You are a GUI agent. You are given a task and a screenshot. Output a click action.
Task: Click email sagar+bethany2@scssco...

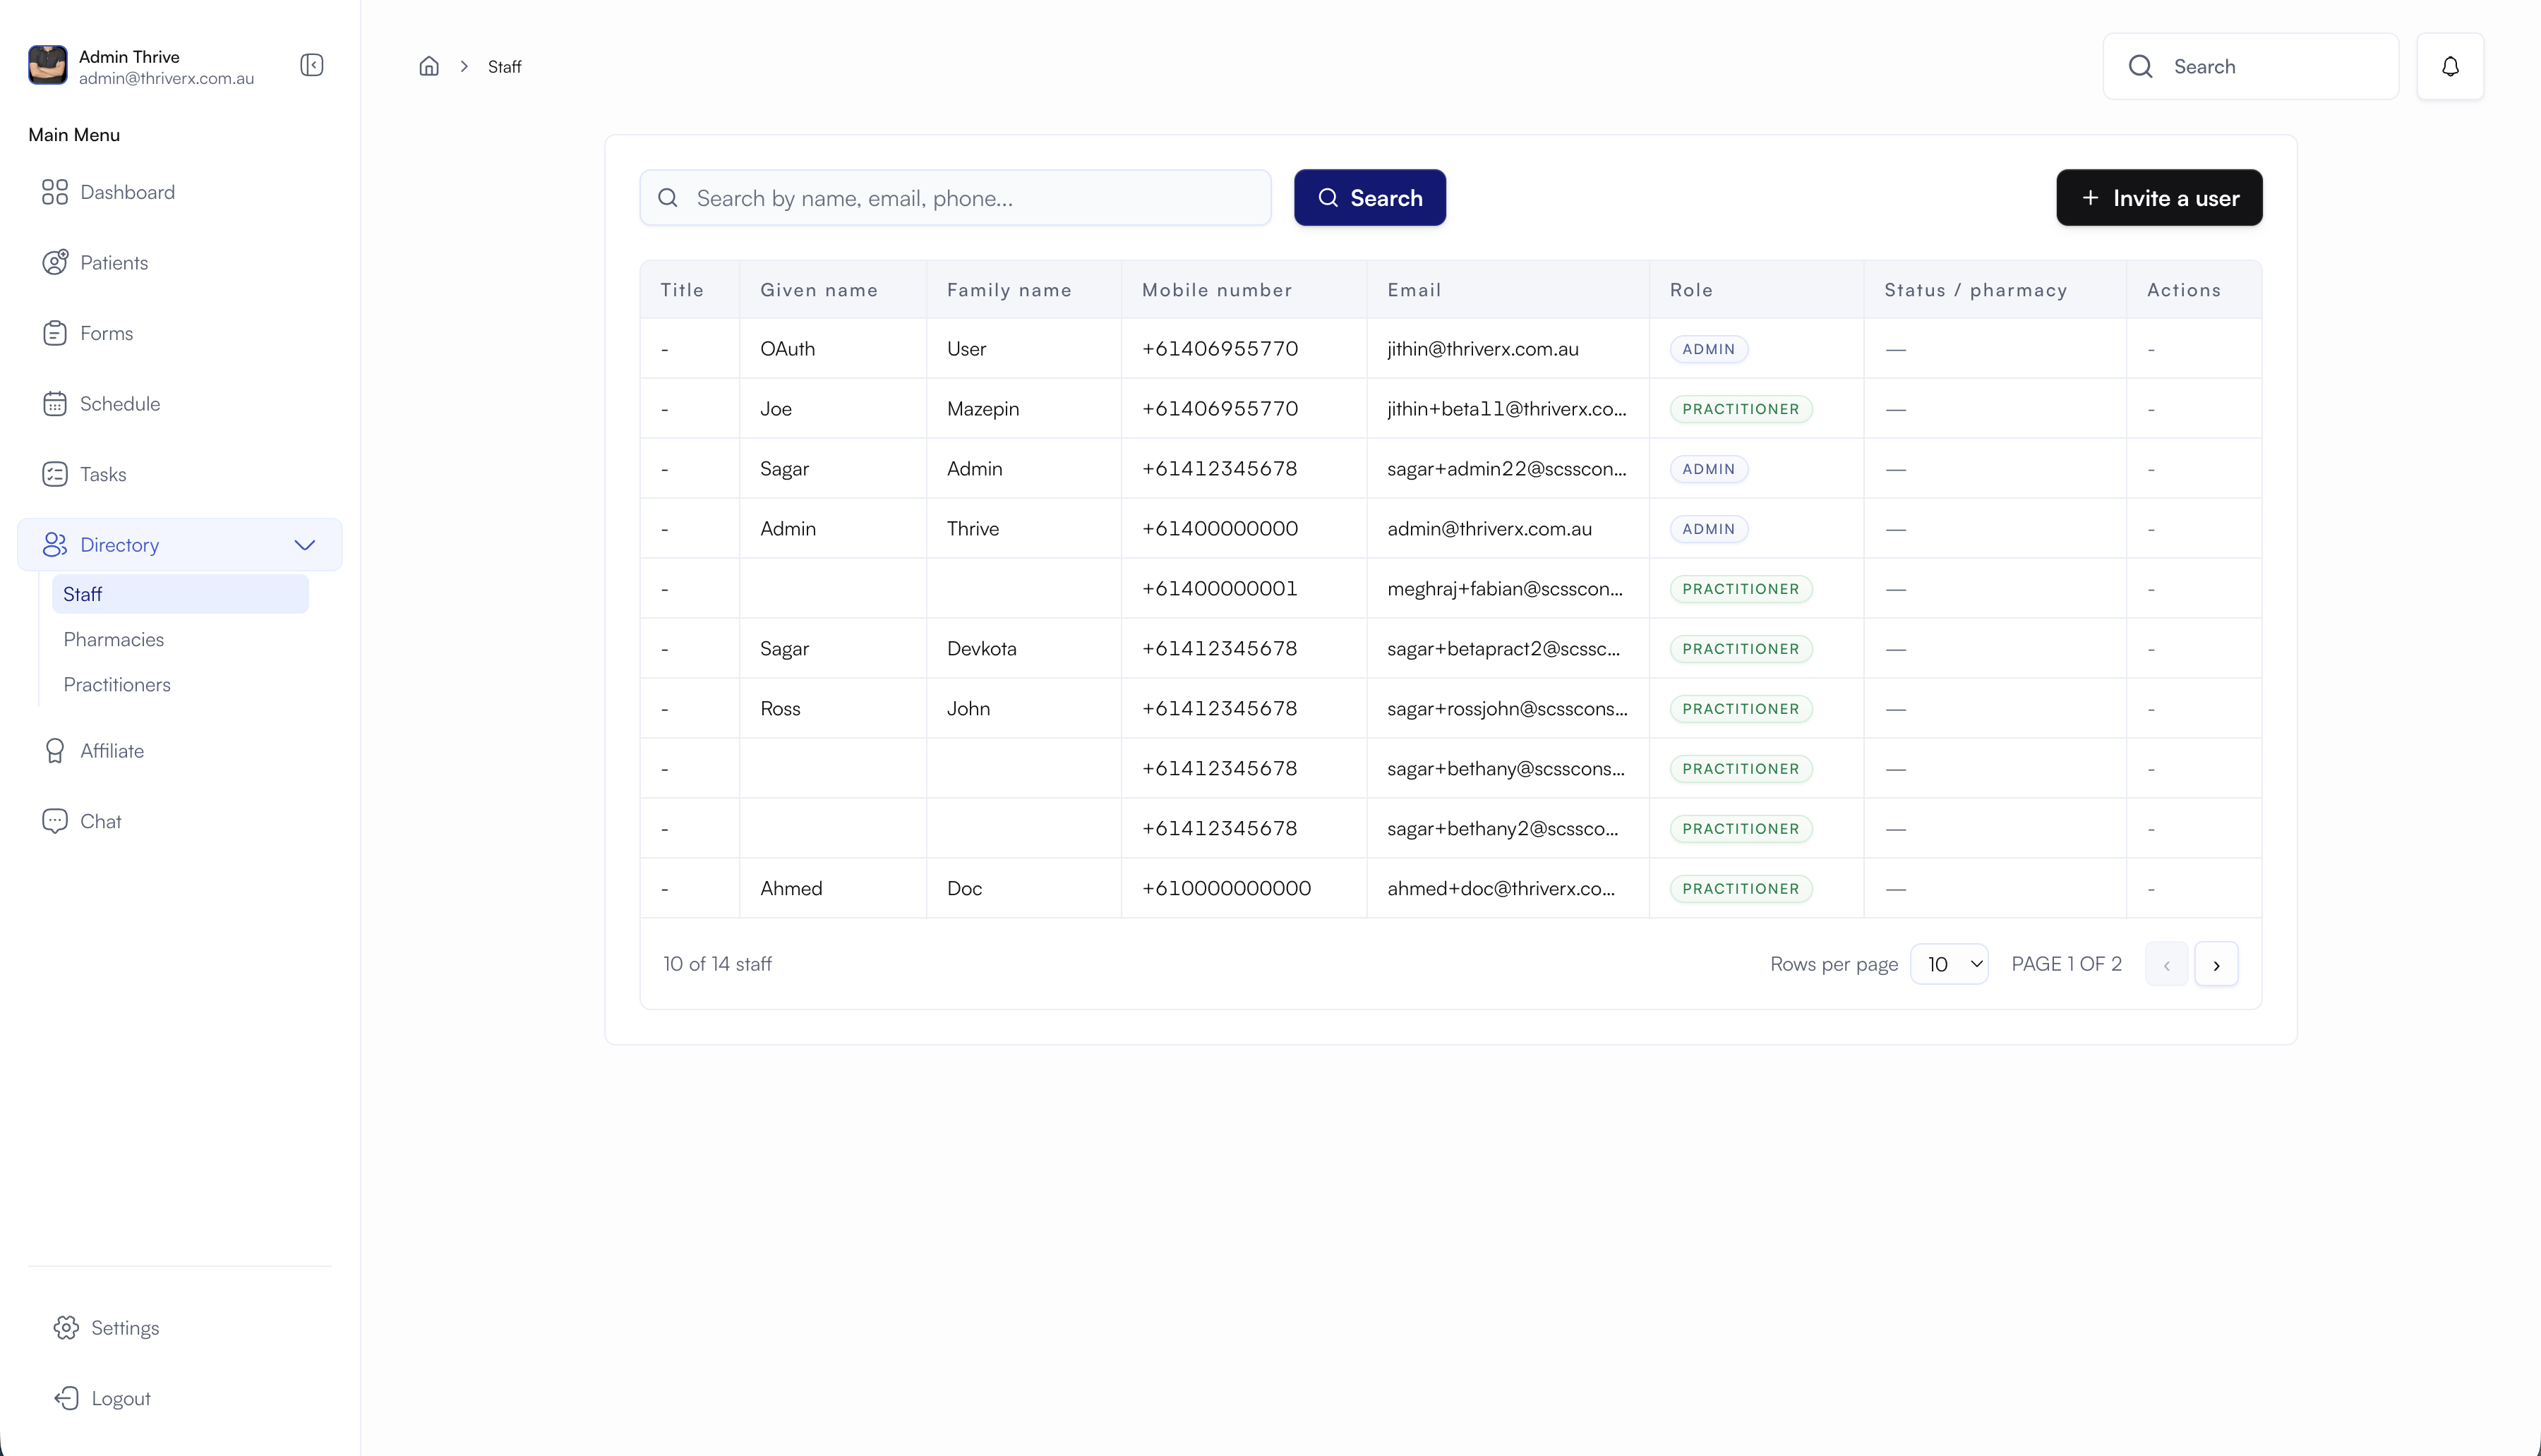click(1501, 829)
